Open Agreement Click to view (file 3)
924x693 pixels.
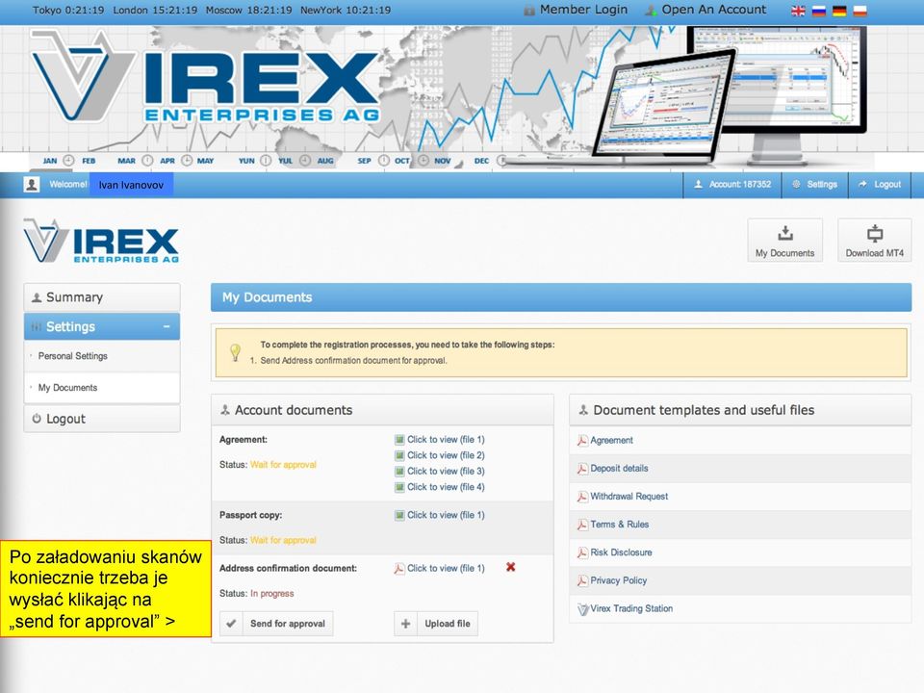click(x=446, y=472)
